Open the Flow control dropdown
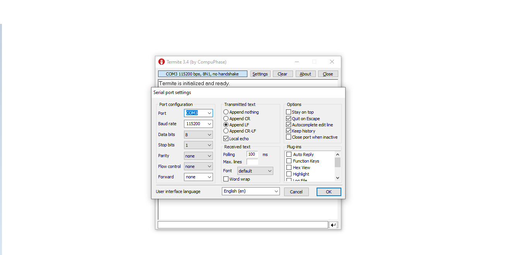The height and width of the screenshot is (255, 528). click(198, 166)
